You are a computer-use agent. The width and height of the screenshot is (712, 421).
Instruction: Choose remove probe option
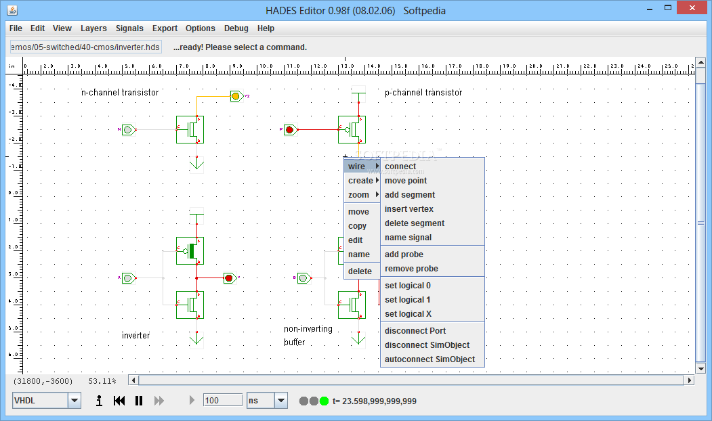click(x=432, y=269)
